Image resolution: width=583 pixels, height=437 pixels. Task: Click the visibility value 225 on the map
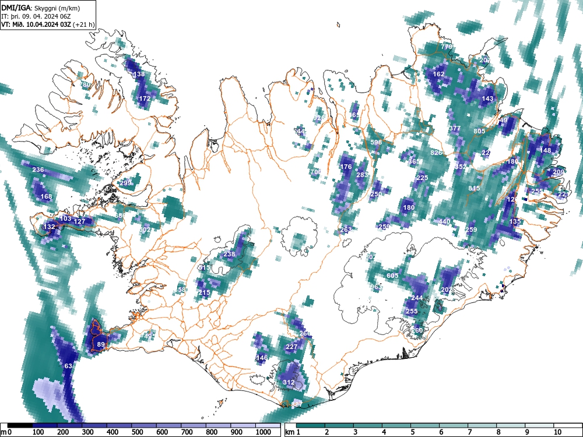(x=422, y=178)
